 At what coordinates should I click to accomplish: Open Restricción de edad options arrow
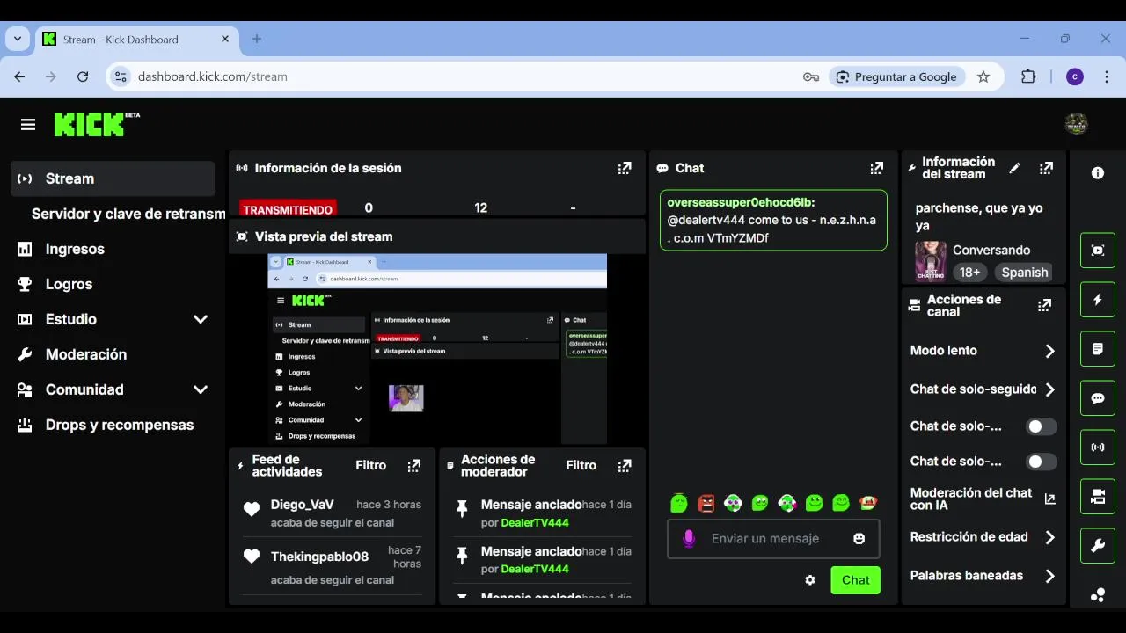coord(1049,537)
